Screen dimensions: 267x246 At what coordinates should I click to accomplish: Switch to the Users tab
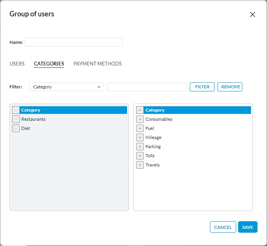tap(17, 64)
